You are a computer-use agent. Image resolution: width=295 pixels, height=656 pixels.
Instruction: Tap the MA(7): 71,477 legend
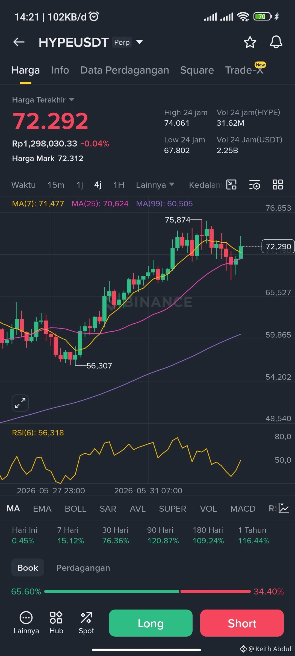38,204
